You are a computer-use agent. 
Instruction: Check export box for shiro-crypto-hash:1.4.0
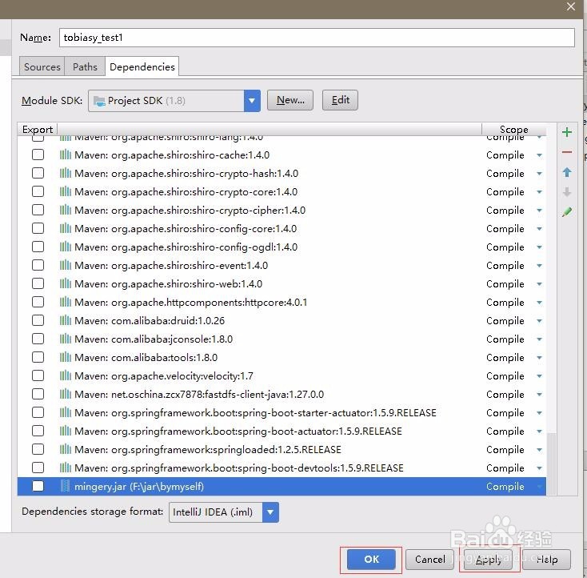[38, 173]
